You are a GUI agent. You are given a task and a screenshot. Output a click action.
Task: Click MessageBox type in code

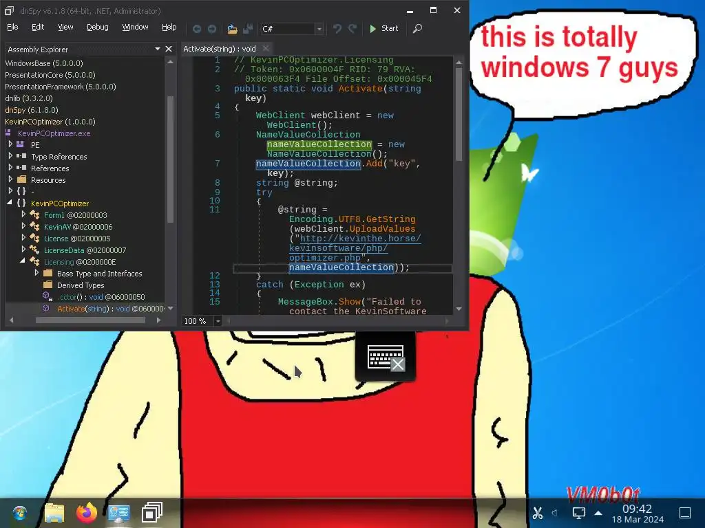[x=305, y=302]
